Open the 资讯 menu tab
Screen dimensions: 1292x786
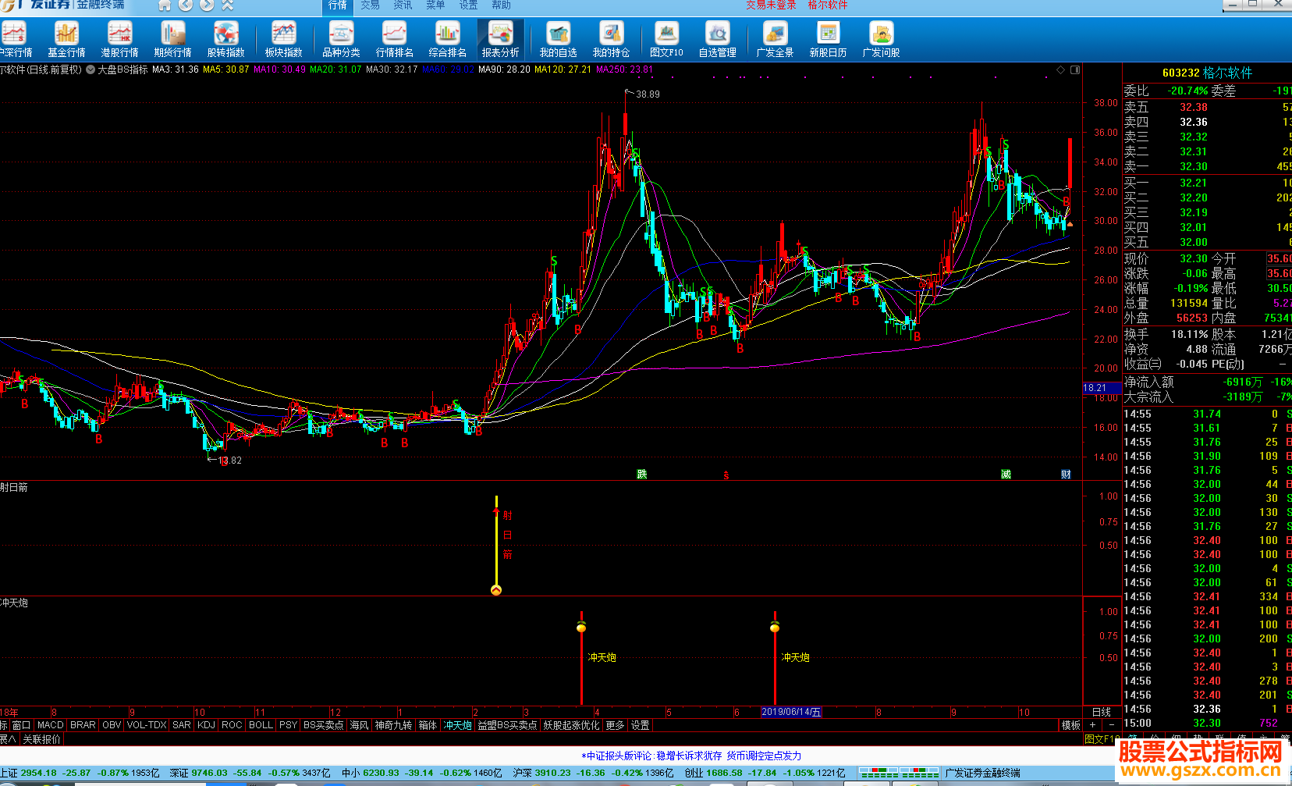coord(403,5)
